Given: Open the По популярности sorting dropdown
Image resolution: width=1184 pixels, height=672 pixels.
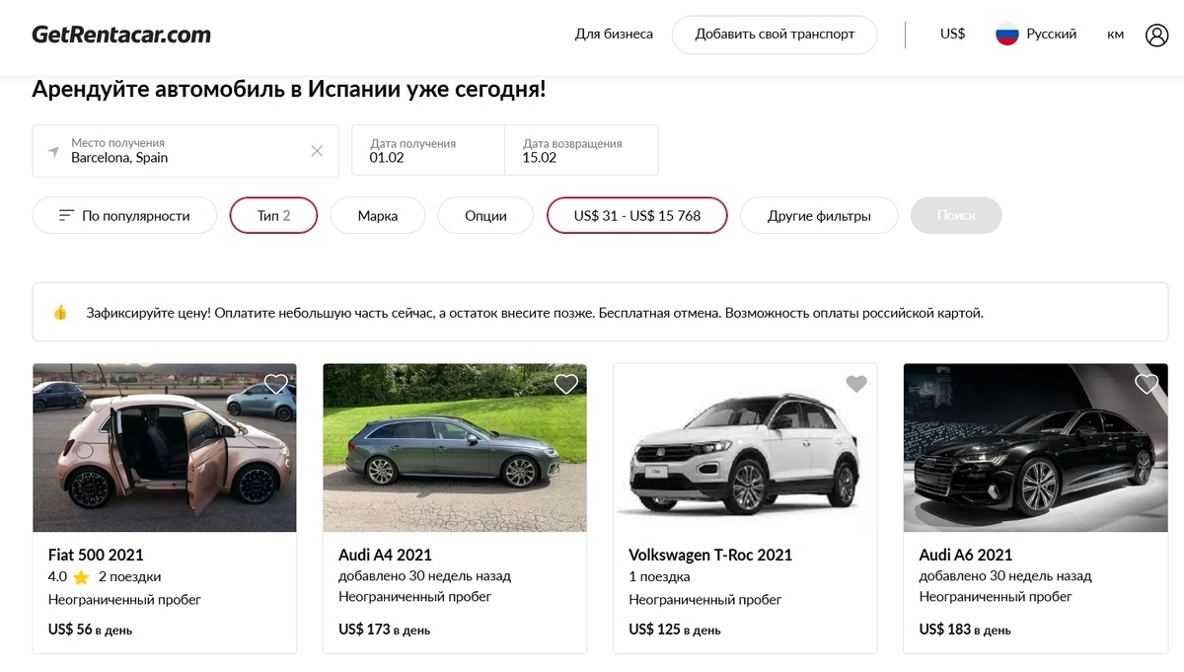Looking at the screenshot, I should pos(124,215).
